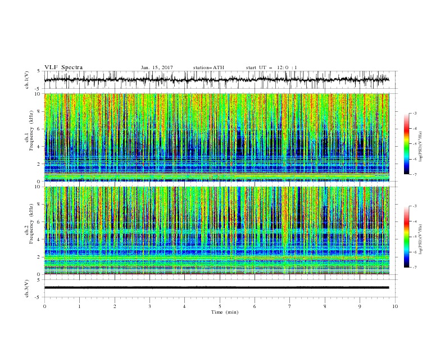Click the "ch.1(V)" waveform axis label
The height and width of the screenshot is (344, 445).
pyautogui.click(x=27, y=80)
